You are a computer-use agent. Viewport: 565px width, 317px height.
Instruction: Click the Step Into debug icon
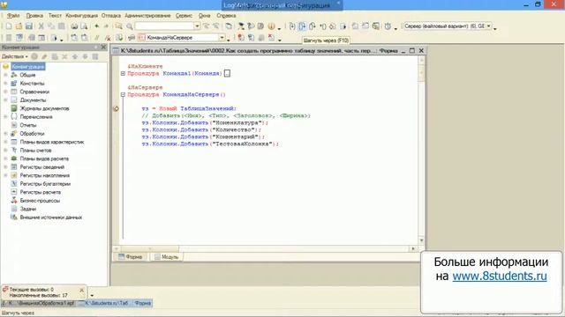pyautogui.click(x=292, y=26)
